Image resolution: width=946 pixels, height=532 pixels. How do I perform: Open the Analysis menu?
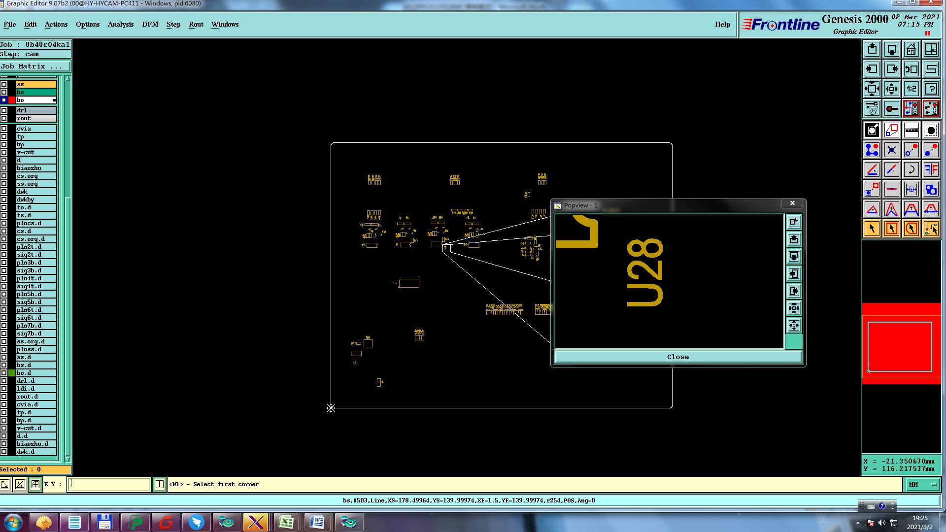point(120,24)
